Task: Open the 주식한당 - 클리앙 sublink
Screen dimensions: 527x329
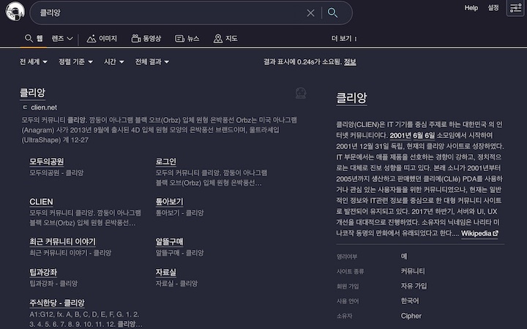Action: 57,303
